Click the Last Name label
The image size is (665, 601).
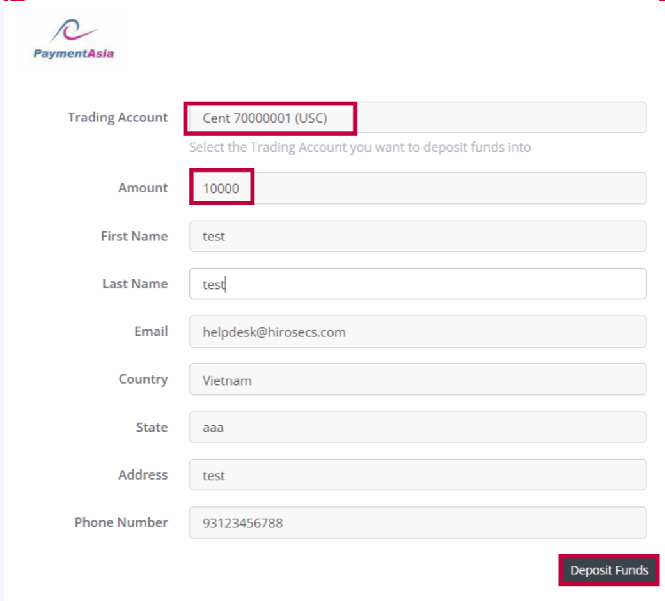click(x=135, y=284)
